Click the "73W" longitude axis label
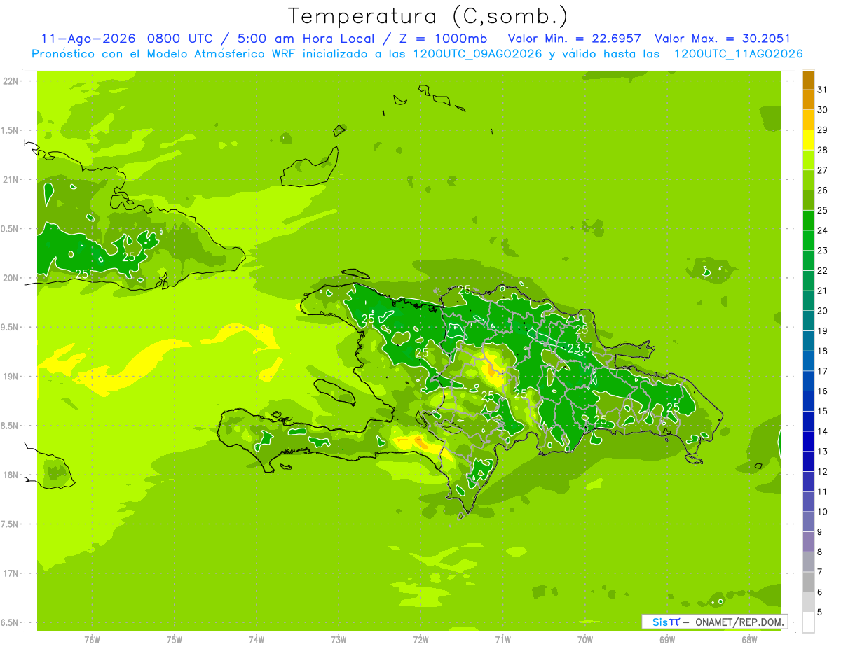This screenshot has width=841, height=649. (339, 639)
